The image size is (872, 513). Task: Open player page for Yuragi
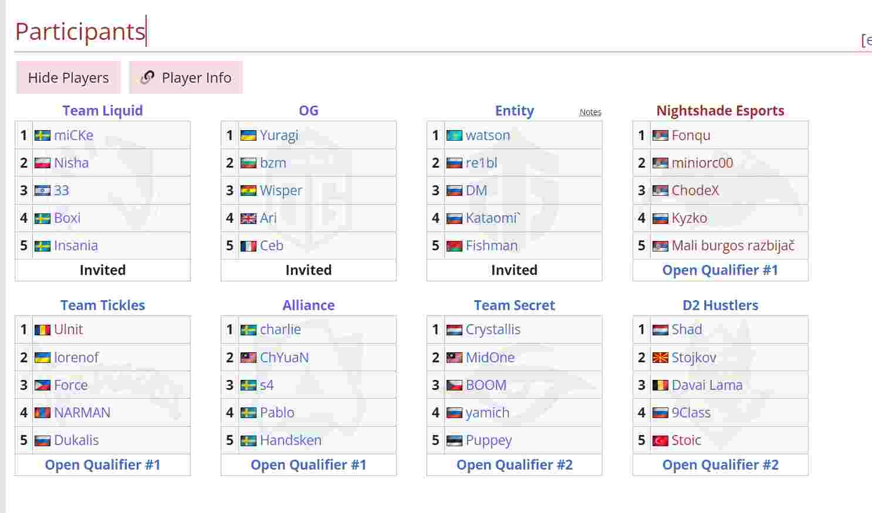pos(279,135)
